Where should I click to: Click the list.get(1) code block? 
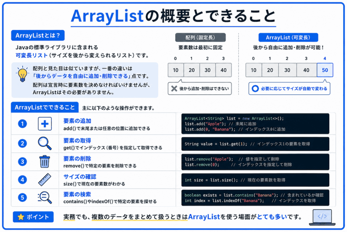[255, 144]
